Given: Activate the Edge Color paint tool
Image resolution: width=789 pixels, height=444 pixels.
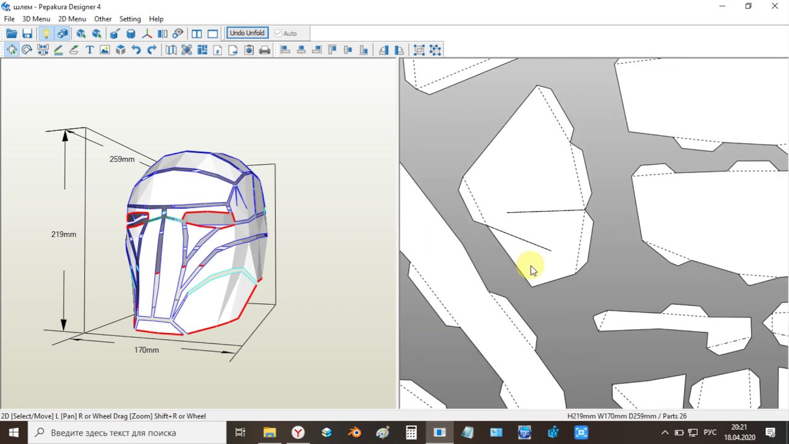Looking at the screenshot, I should 74,50.
